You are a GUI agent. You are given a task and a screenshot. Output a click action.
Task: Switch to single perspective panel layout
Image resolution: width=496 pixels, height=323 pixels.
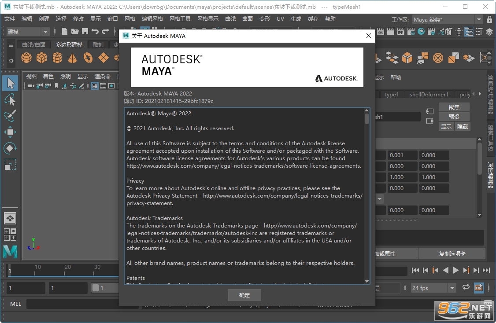point(10,218)
